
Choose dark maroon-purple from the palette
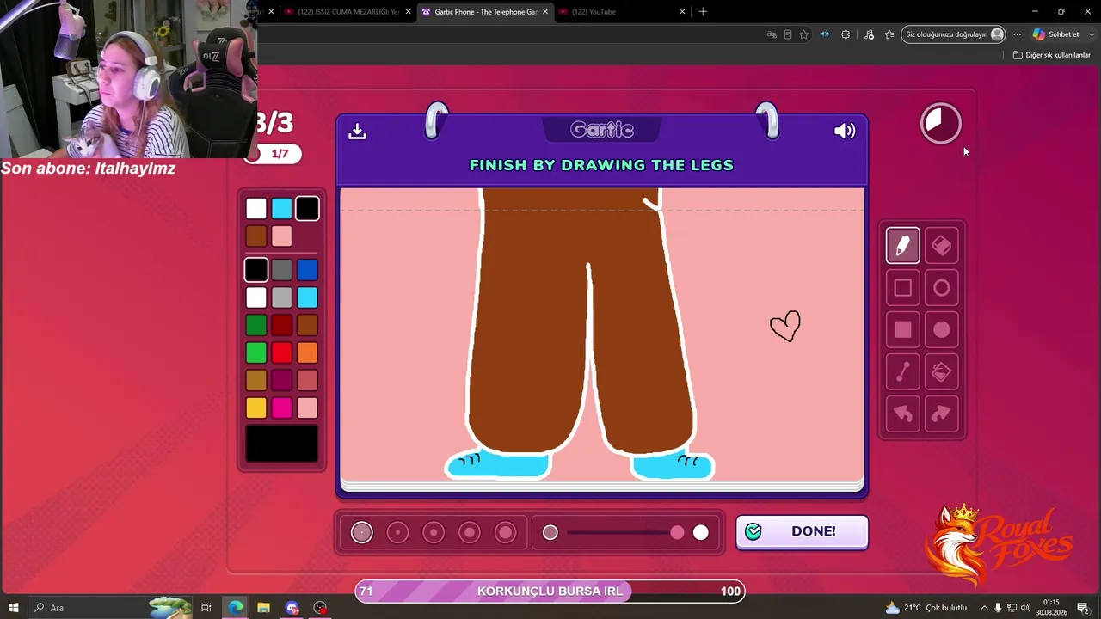point(282,380)
